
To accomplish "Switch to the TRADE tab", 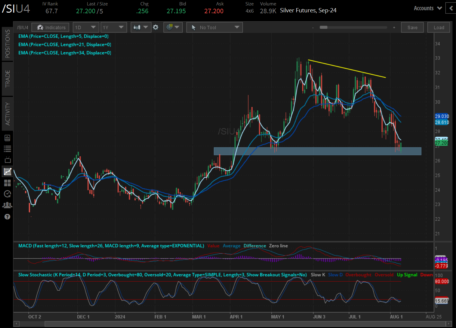I will tap(8, 79).
